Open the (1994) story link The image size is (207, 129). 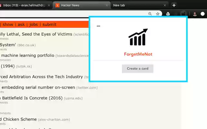coord(7,66)
